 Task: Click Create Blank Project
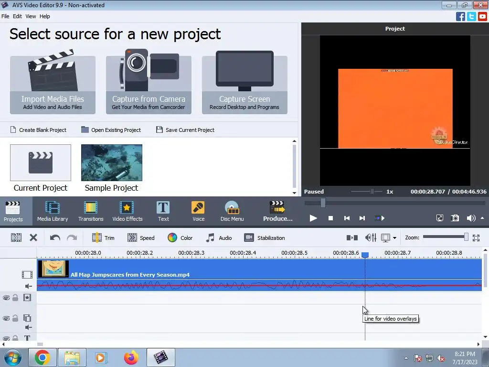[38, 130]
